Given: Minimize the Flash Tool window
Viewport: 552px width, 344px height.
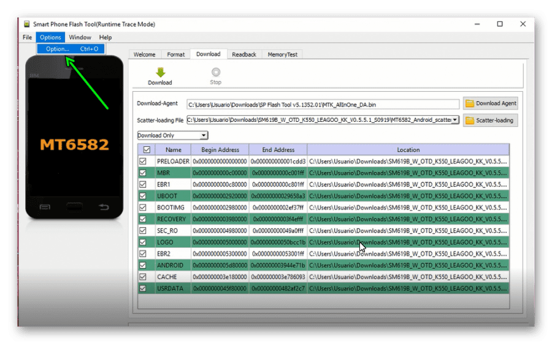Looking at the screenshot, I should tap(477, 24).
